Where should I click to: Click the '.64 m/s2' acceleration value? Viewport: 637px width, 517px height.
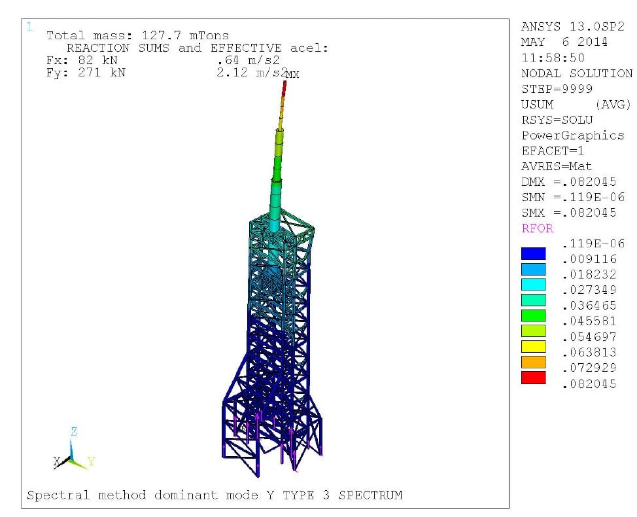click(249, 61)
